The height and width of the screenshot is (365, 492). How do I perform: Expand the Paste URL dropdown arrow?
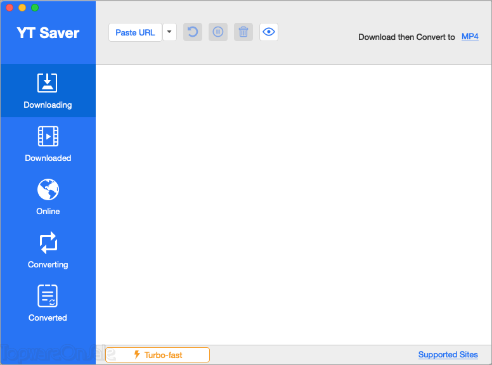click(x=169, y=32)
